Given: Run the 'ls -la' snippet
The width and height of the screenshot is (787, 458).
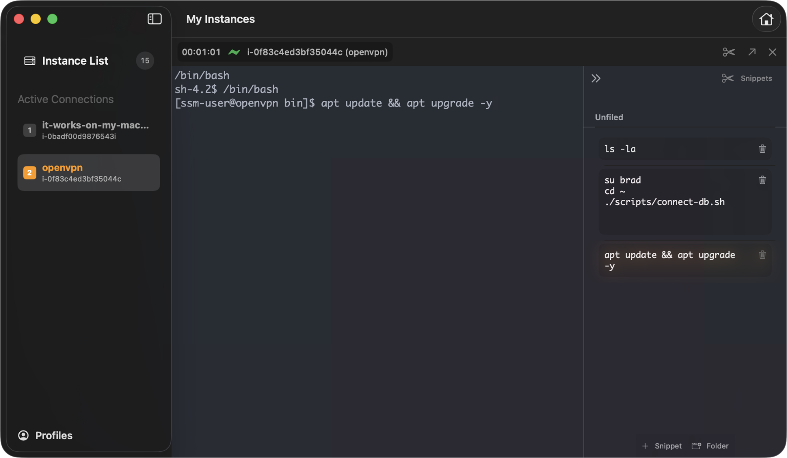Looking at the screenshot, I should pyautogui.click(x=685, y=149).
